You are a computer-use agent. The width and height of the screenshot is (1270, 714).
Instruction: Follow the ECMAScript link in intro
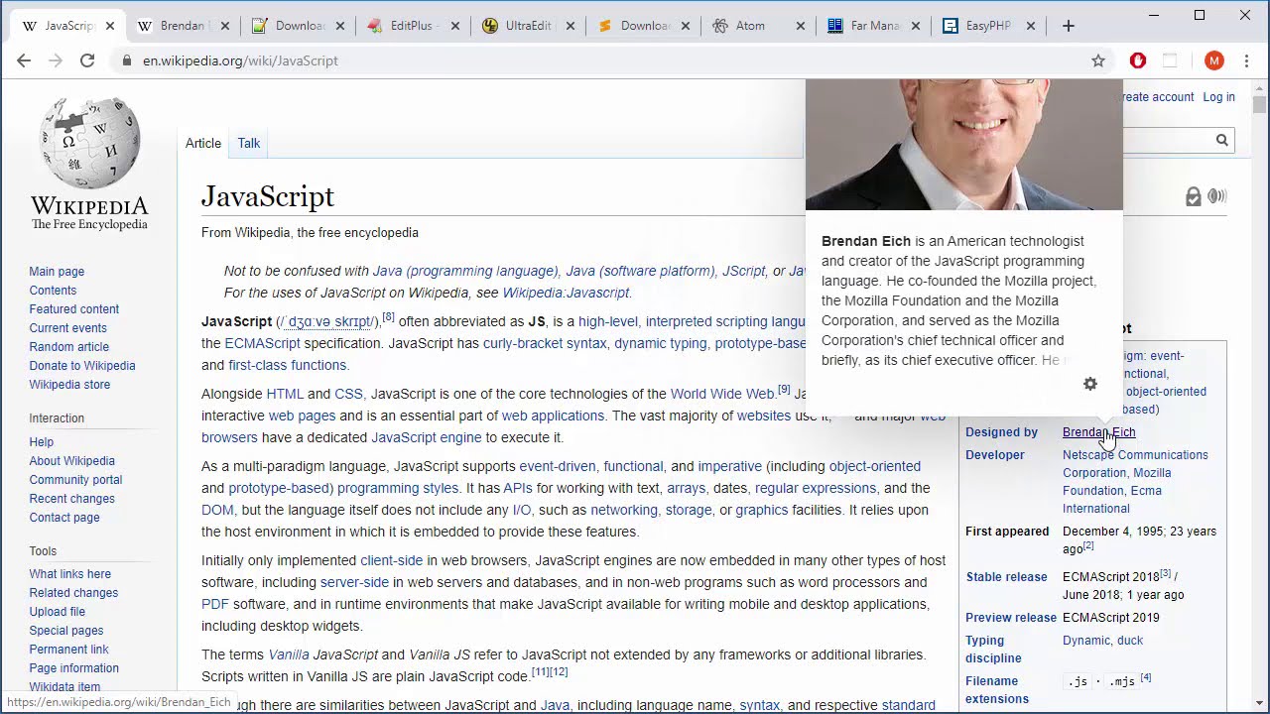click(x=262, y=343)
